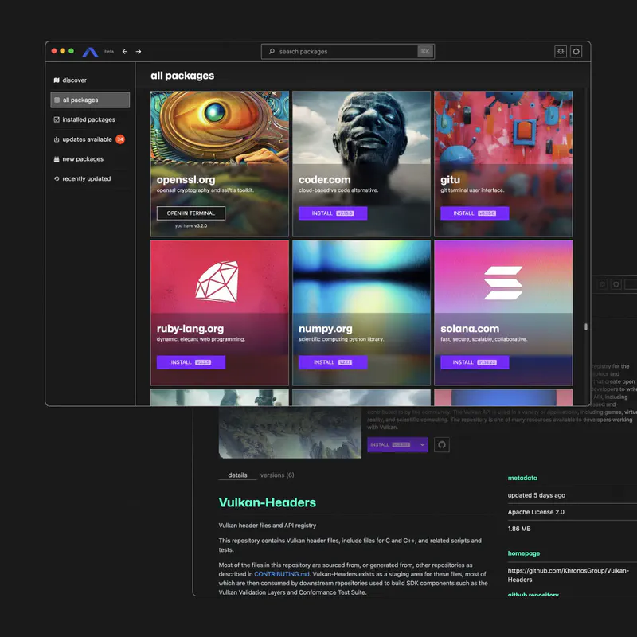This screenshot has height=637, width=637.
Task: Open the numpy.org card image
Action: (x=361, y=276)
